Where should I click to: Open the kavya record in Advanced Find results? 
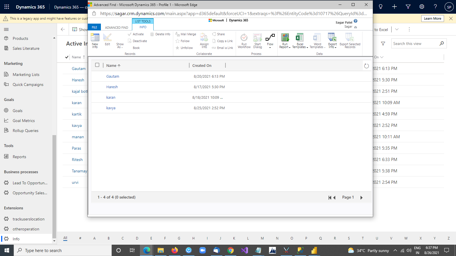(x=111, y=108)
